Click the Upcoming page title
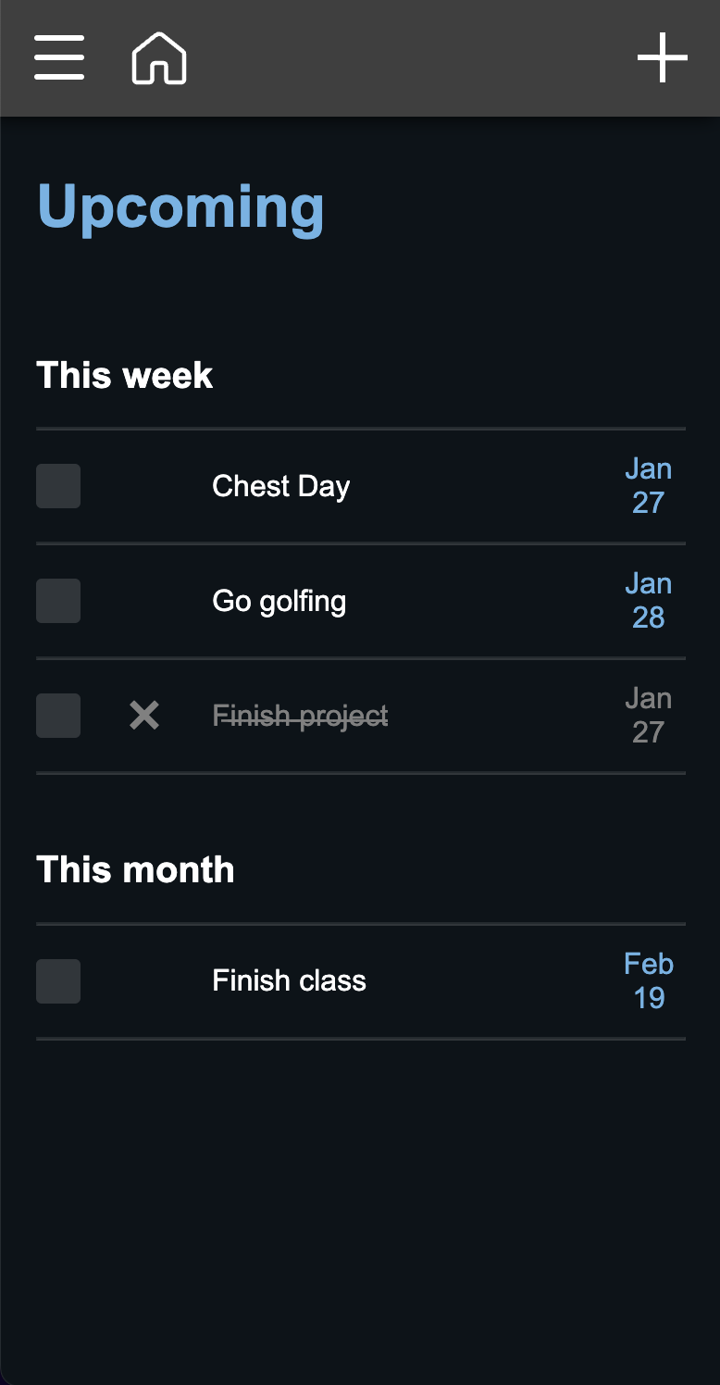The height and width of the screenshot is (1385, 720). pos(181,206)
